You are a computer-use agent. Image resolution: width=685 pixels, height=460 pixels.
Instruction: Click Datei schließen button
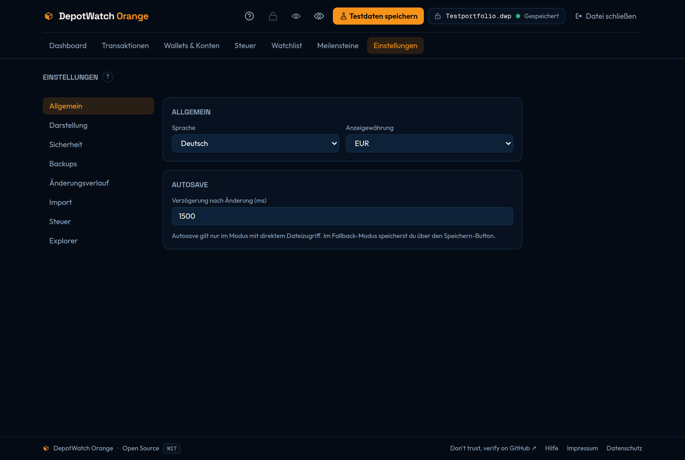pos(606,16)
